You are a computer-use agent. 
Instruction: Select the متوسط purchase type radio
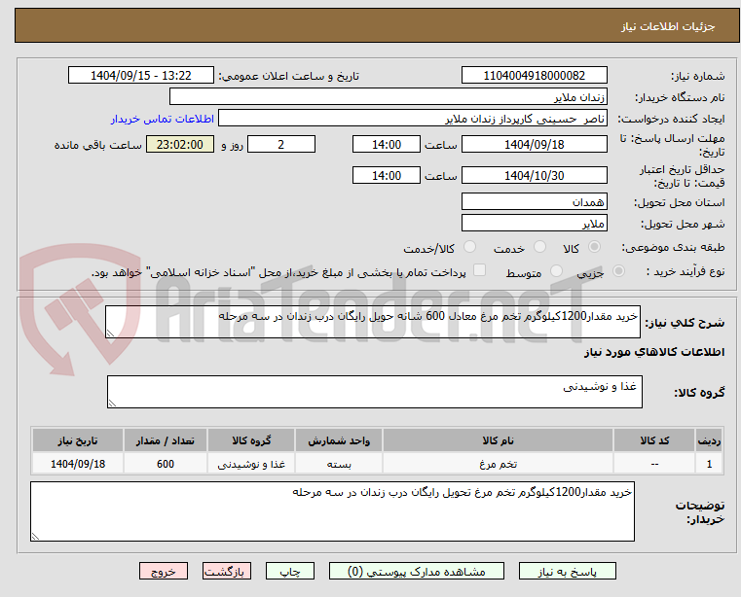pos(556,271)
